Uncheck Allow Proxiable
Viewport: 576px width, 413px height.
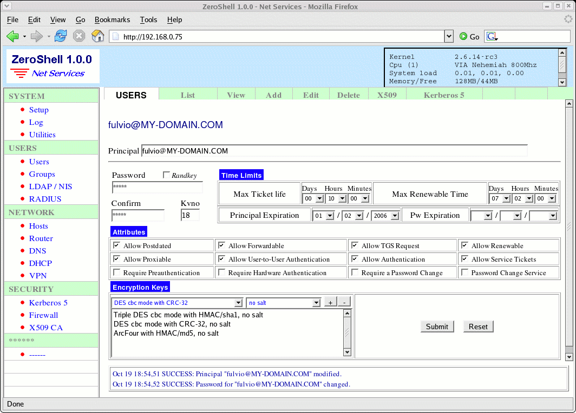click(116, 258)
